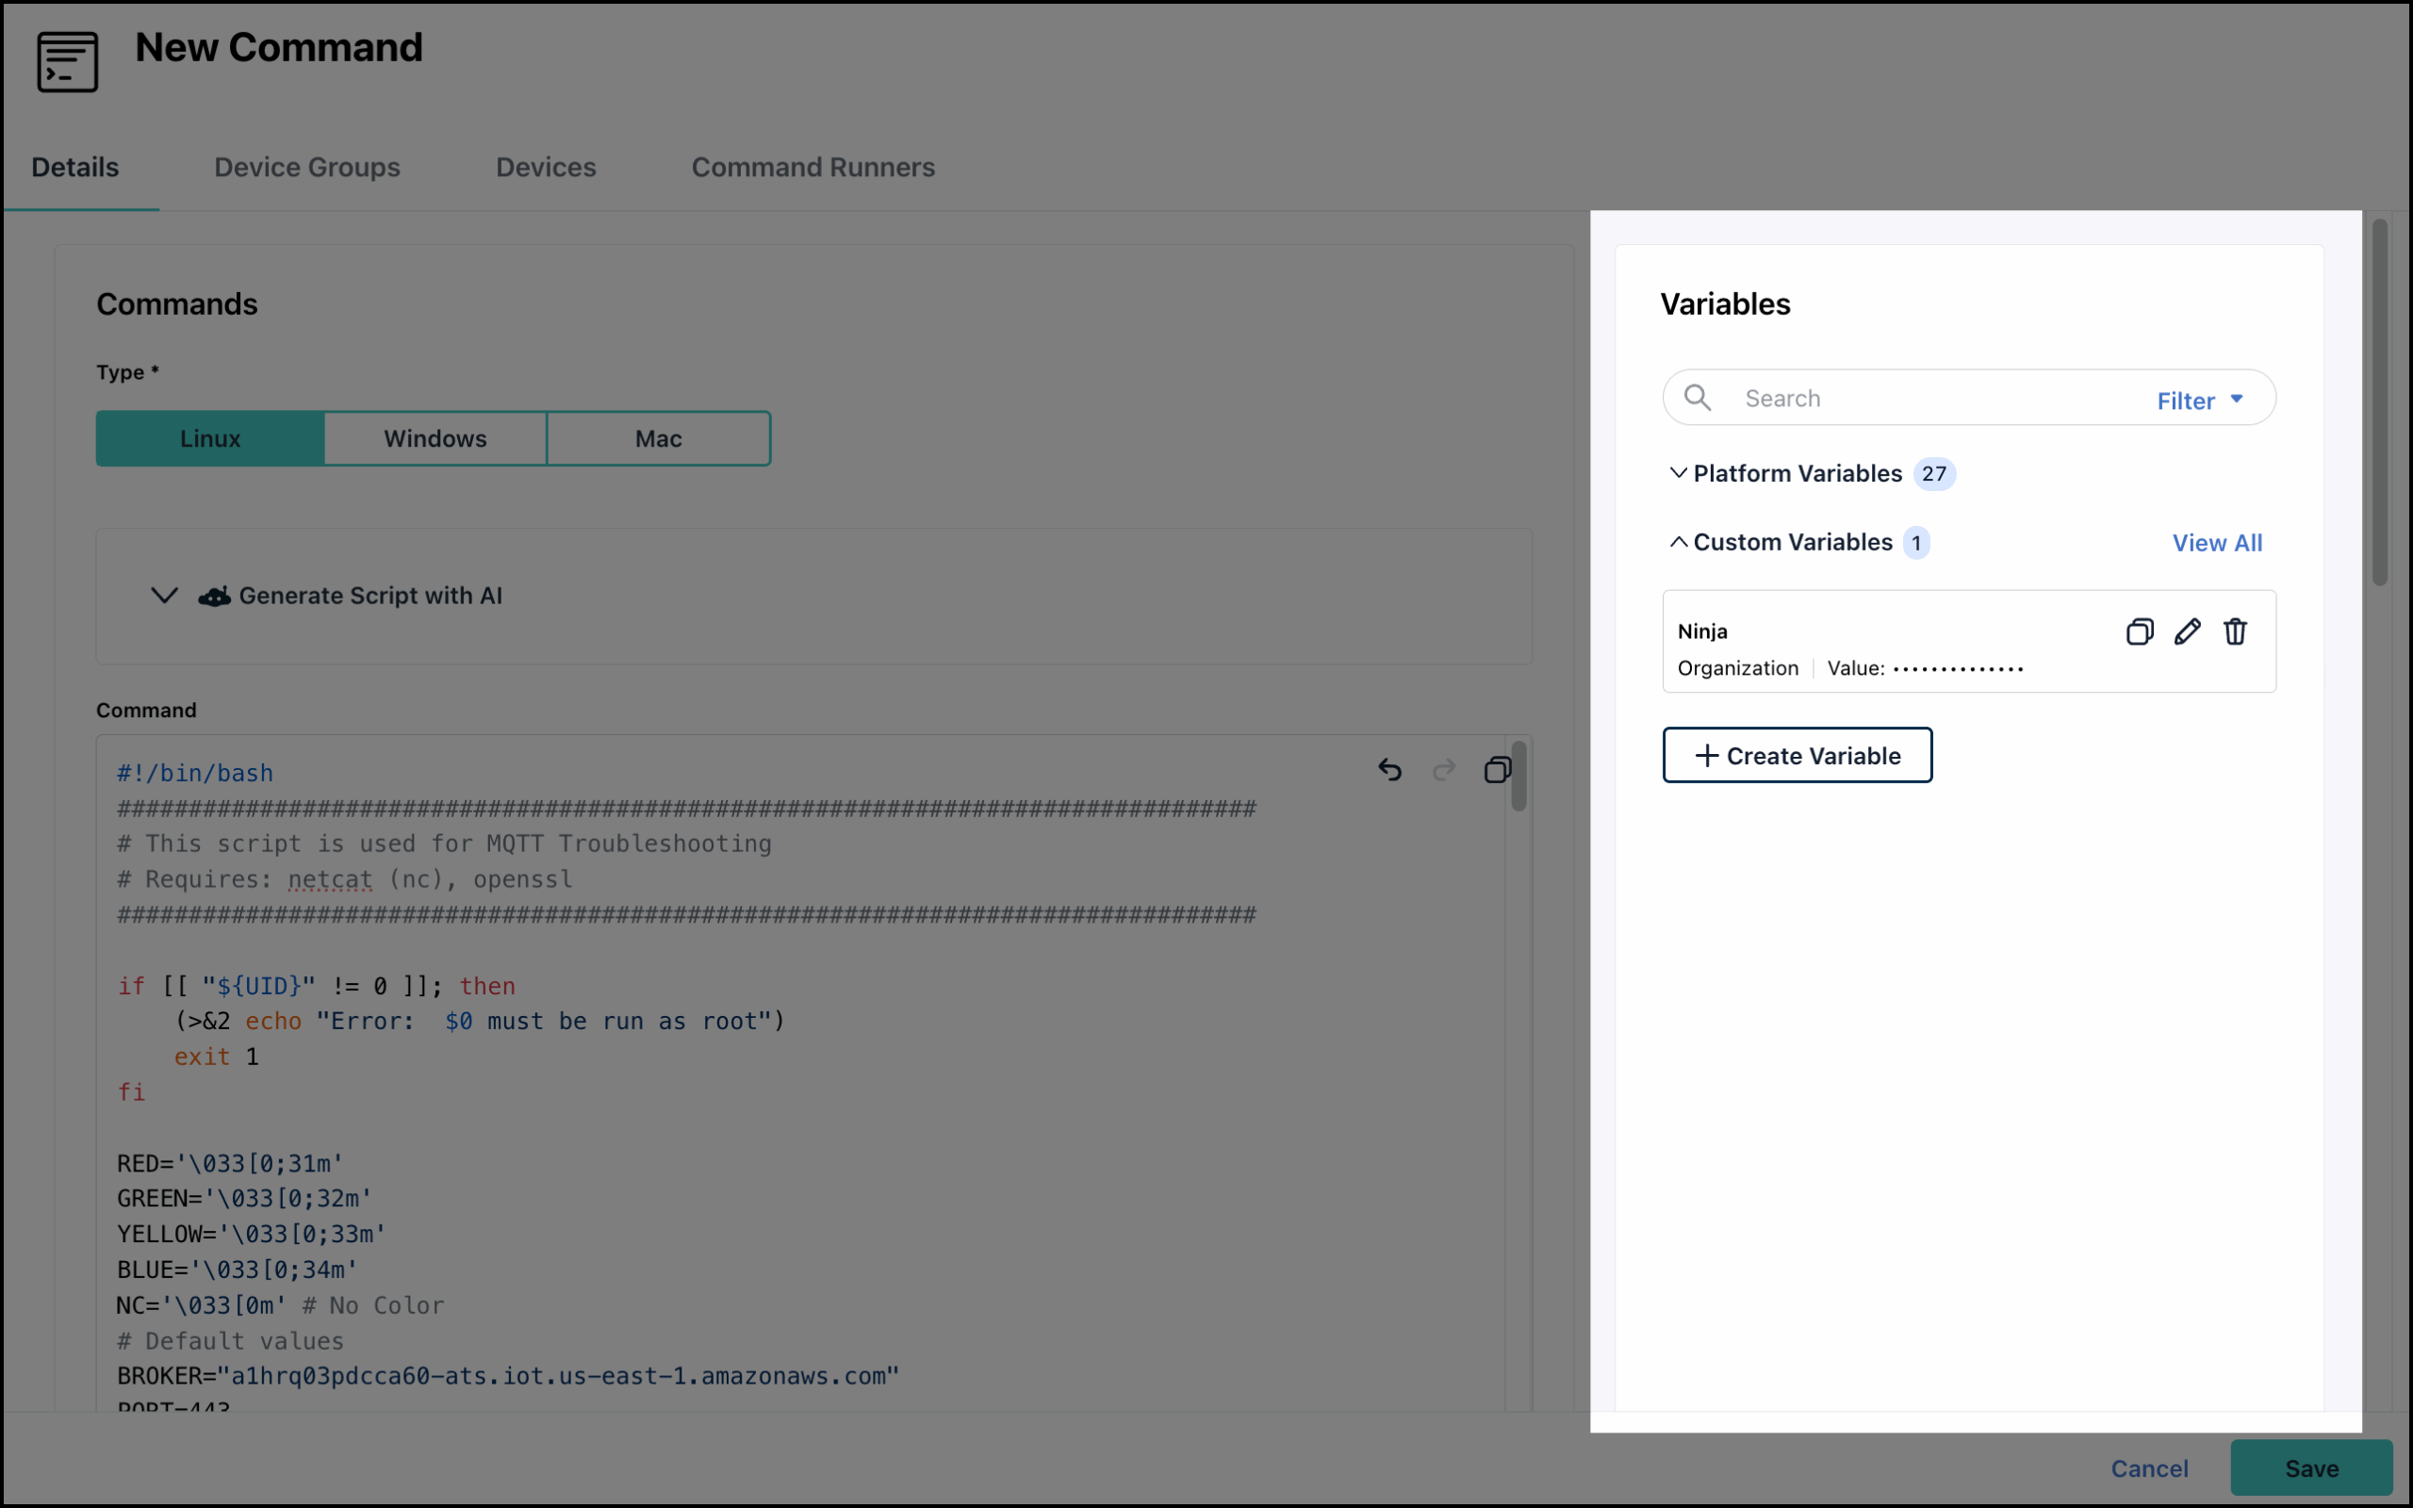Click the Create Variable button
2413x1508 pixels.
[x=1797, y=755]
